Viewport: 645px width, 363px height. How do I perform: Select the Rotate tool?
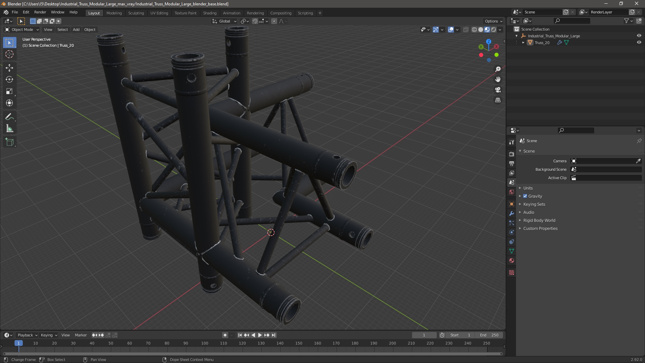9,80
